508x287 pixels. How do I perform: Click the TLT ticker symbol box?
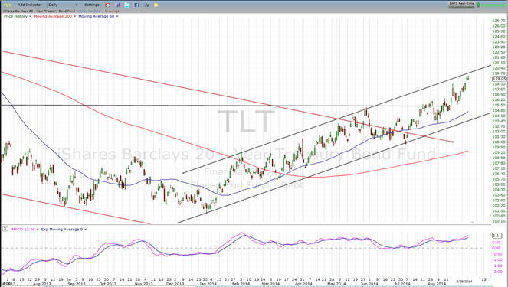click(7, 5)
